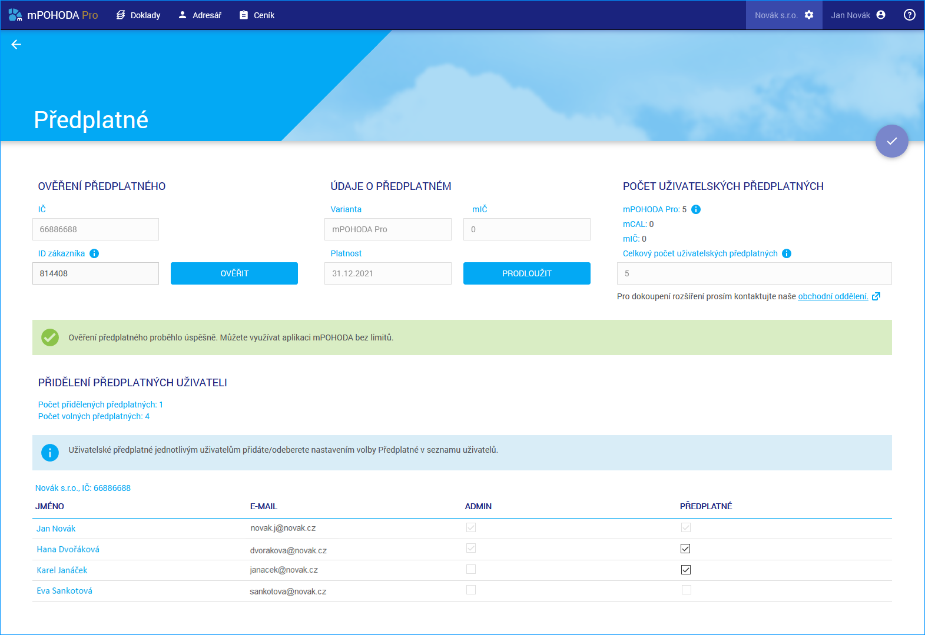
Task: Toggle Předplatné checkbox for Karel Janáček
Action: (x=685, y=570)
